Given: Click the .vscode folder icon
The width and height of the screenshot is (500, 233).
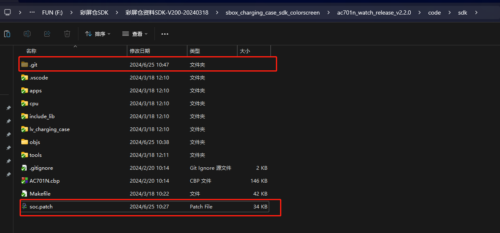Looking at the screenshot, I should [x=25, y=77].
